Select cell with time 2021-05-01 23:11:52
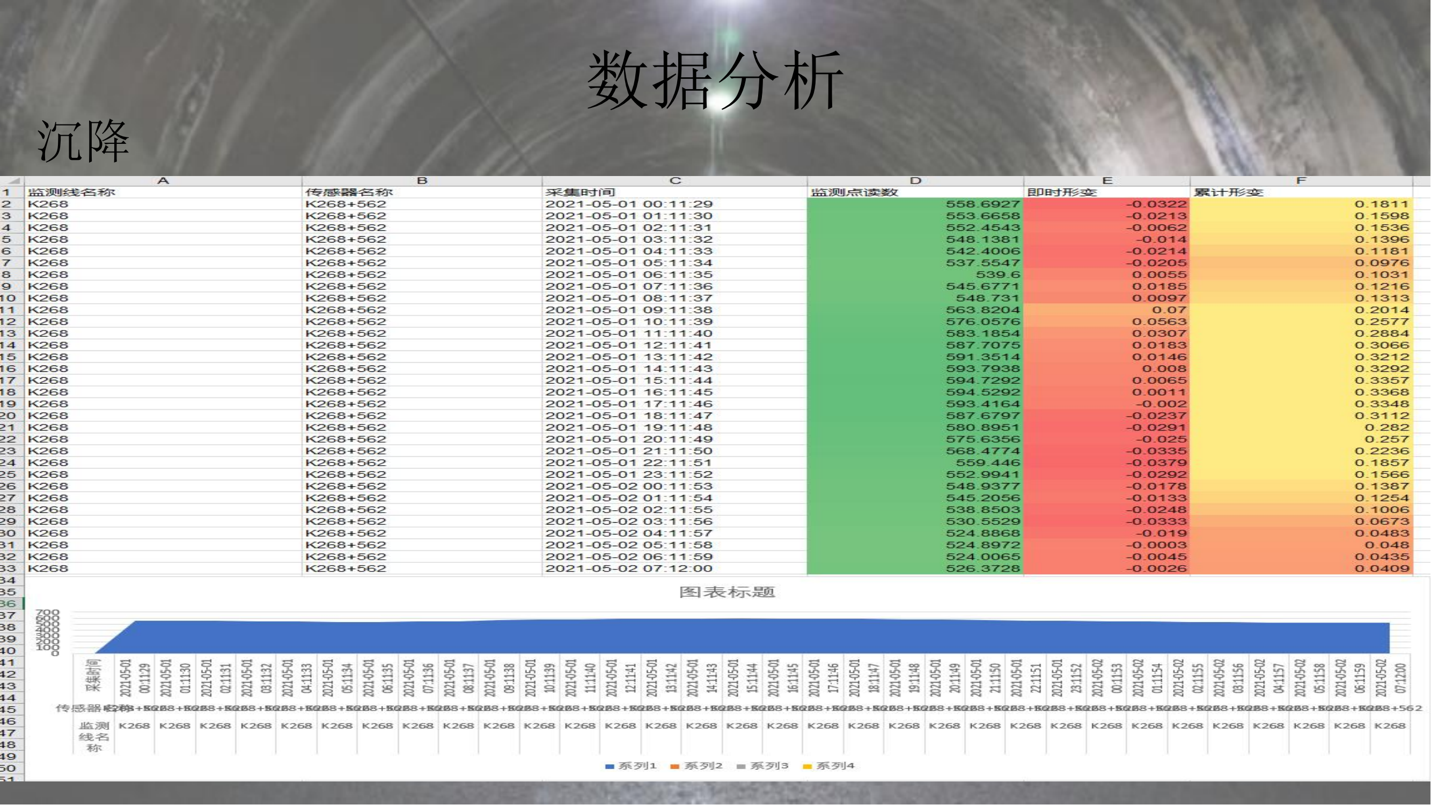The width and height of the screenshot is (1431, 805). click(674, 474)
